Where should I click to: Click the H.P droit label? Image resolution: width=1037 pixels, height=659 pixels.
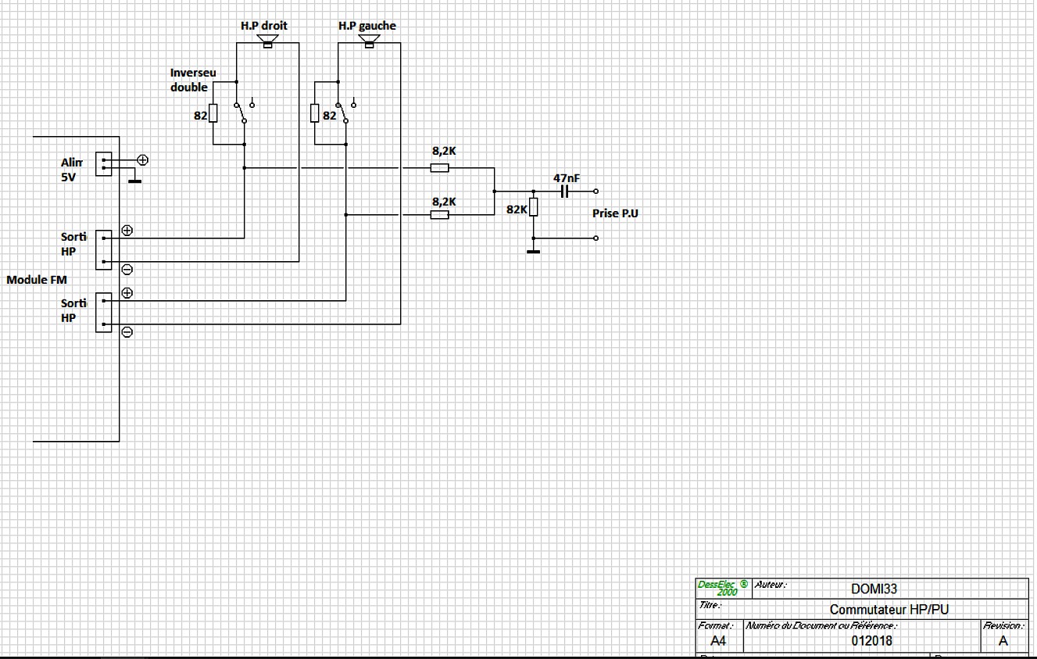[x=264, y=26]
